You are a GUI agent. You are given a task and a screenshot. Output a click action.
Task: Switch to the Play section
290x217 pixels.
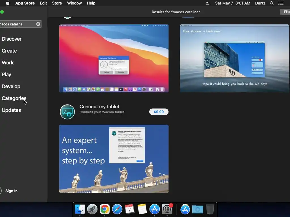coord(7,75)
